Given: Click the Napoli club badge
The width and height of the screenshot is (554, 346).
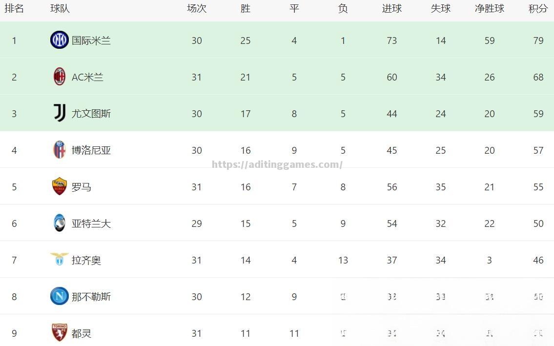Looking at the screenshot, I should (60, 296).
